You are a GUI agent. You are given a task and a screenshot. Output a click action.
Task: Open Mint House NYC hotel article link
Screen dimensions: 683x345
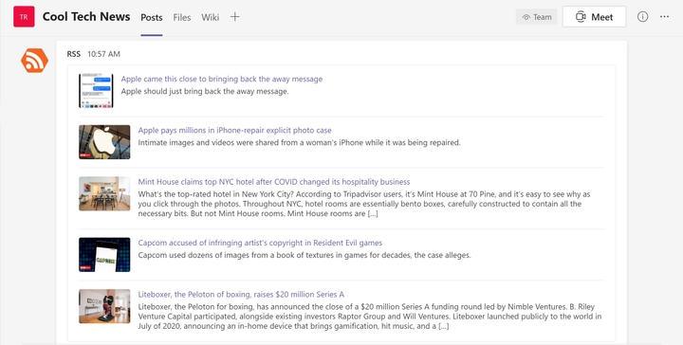click(x=274, y=182)
